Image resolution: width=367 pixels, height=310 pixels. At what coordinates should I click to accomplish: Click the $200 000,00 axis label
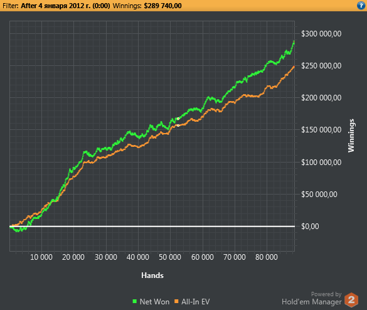(321, 98)
